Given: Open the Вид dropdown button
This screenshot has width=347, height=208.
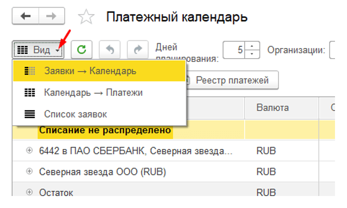Looking at the screenshot, I should [x=38, y=49].
